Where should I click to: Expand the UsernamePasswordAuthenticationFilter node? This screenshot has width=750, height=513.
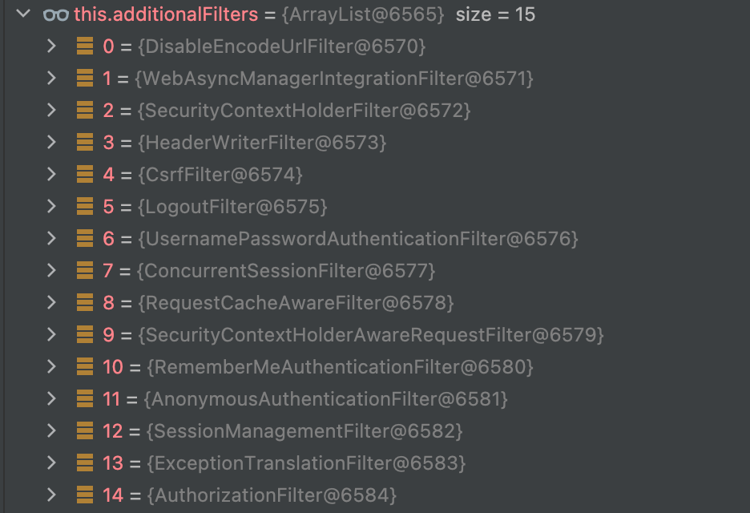(51, 238)
